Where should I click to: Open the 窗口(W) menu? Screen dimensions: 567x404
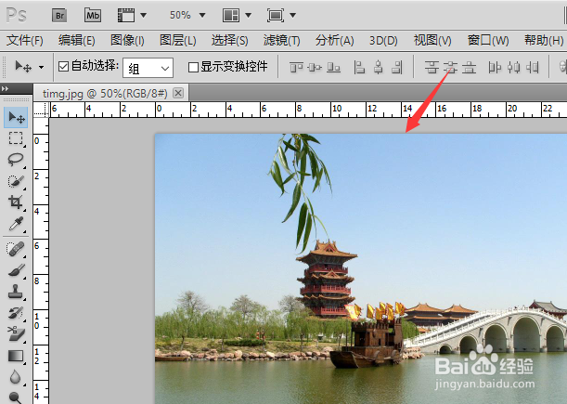click(x=488, y=40)
